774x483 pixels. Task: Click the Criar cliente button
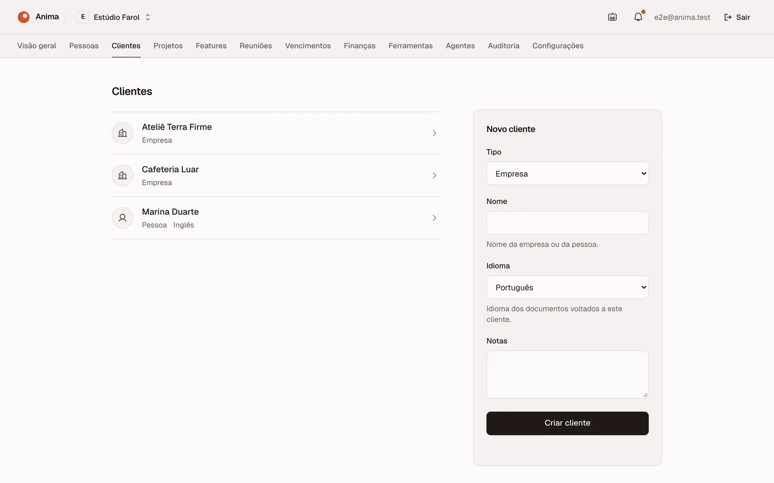567,424
